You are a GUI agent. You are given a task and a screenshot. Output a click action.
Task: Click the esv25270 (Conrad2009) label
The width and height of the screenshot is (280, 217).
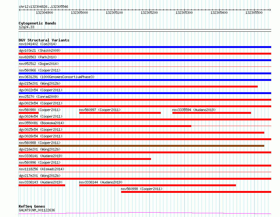[x=39, y=97]
